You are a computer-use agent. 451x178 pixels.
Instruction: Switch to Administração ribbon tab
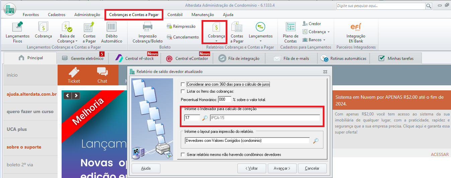click(x=87, y=14)
